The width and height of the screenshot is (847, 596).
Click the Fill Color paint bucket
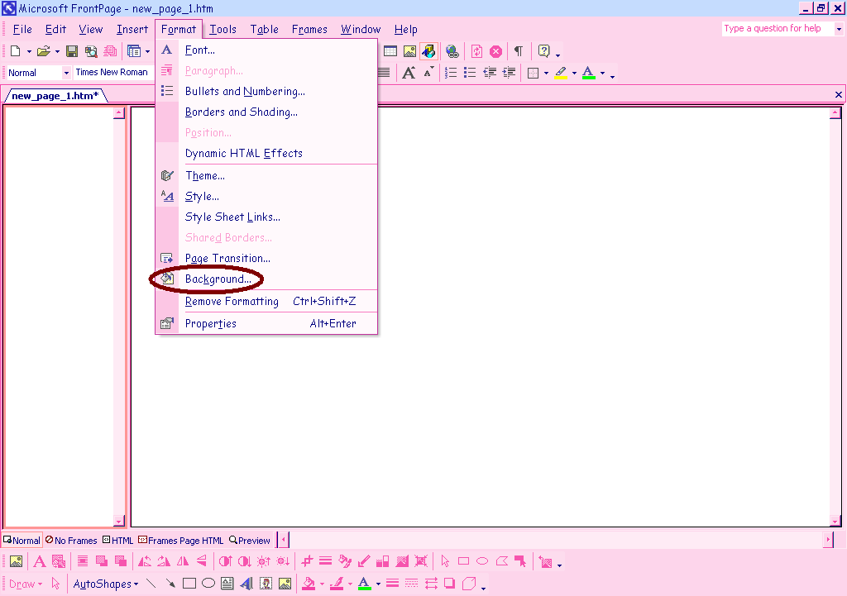click(309, 584)
